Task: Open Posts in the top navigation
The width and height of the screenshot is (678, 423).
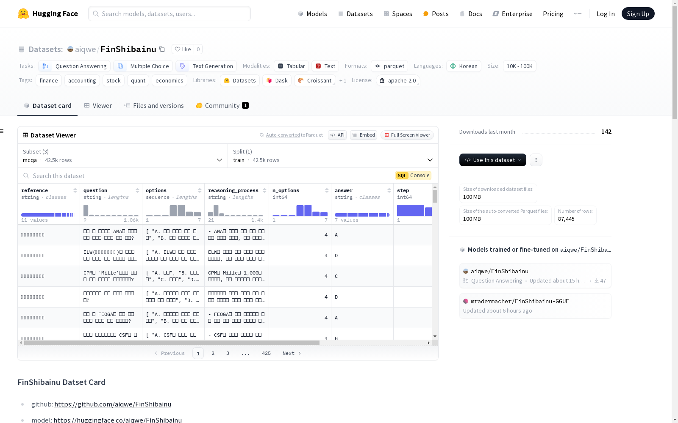Action: click(436, 14)
